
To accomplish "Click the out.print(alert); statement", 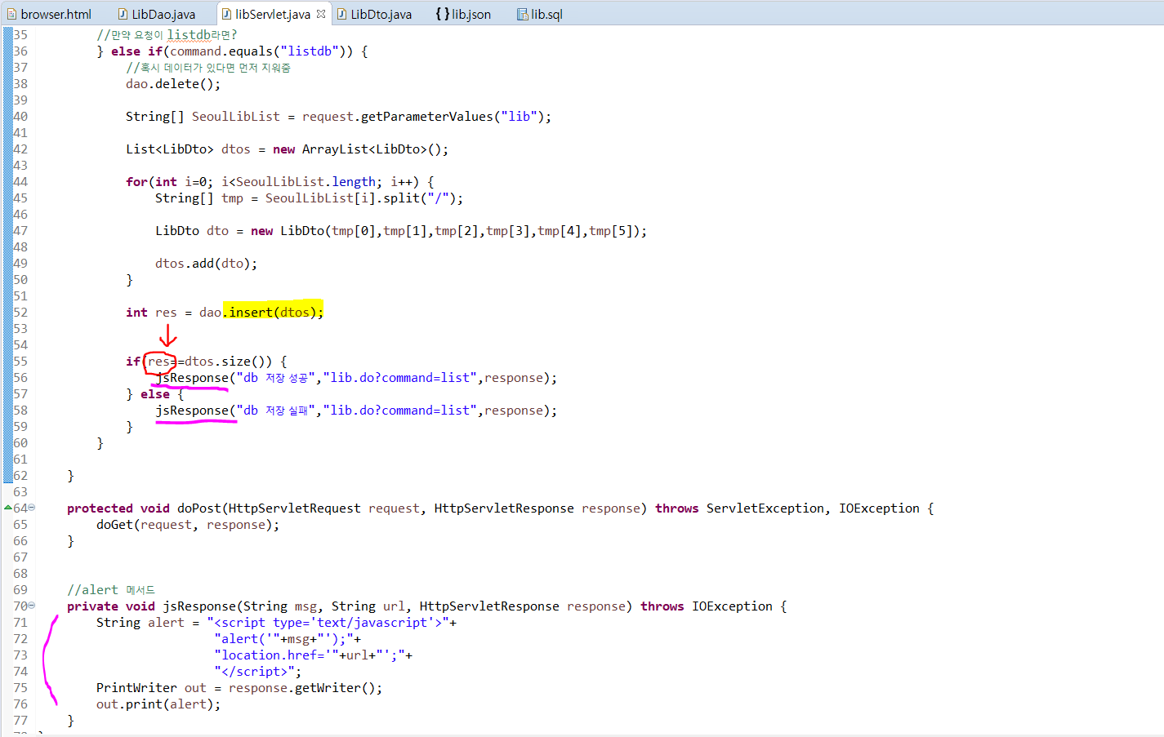I will coord(158,704).
